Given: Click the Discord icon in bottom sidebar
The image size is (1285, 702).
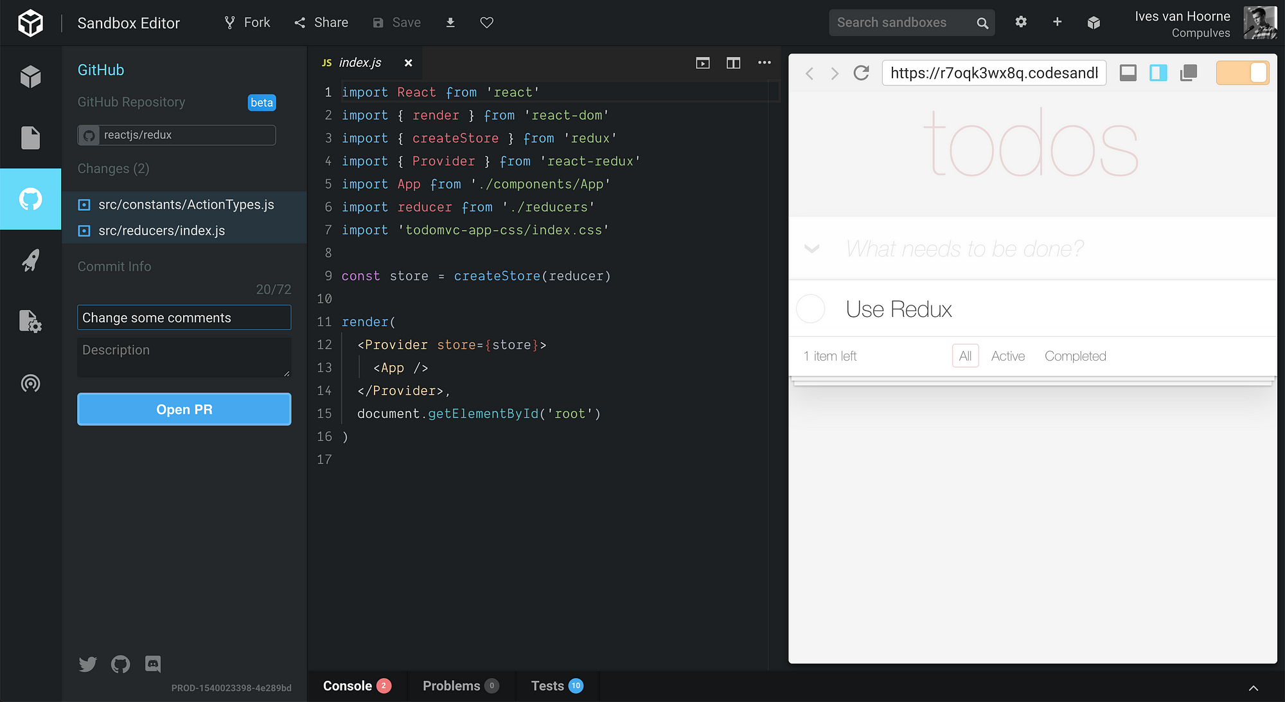Looking at the screenshot, I should point(152,664).
